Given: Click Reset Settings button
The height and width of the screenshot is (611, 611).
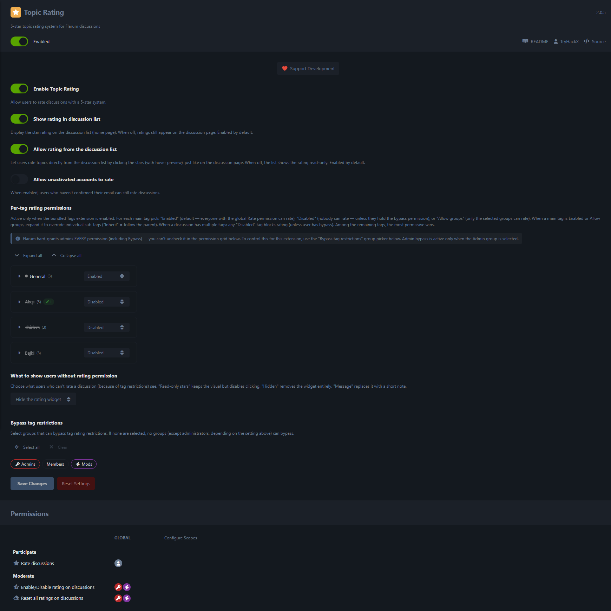Looking at the screenshot, I should 76,484.
